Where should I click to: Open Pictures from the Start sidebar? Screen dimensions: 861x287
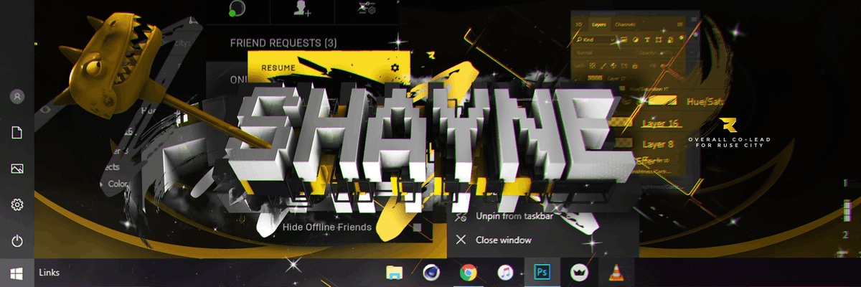(x=18, y=169)
